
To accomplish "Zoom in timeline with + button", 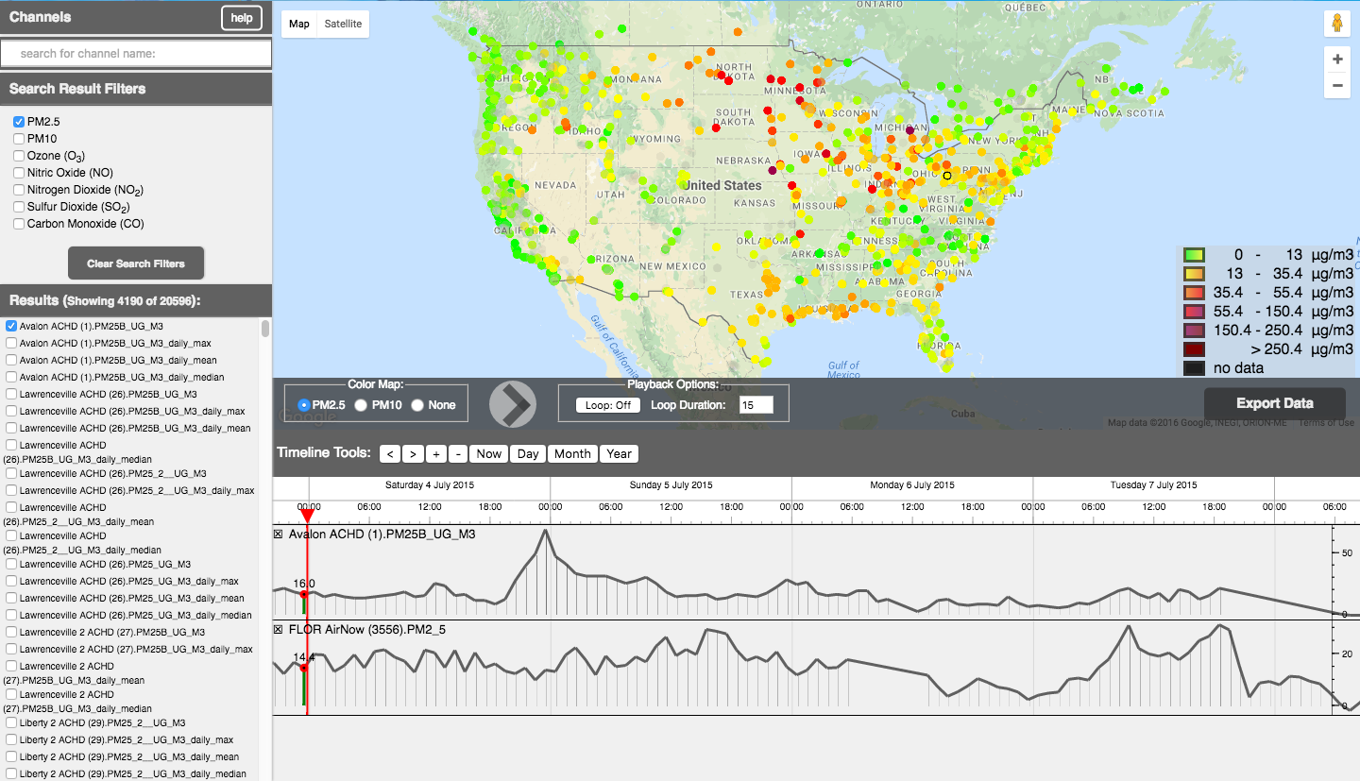I will [435, 454].
